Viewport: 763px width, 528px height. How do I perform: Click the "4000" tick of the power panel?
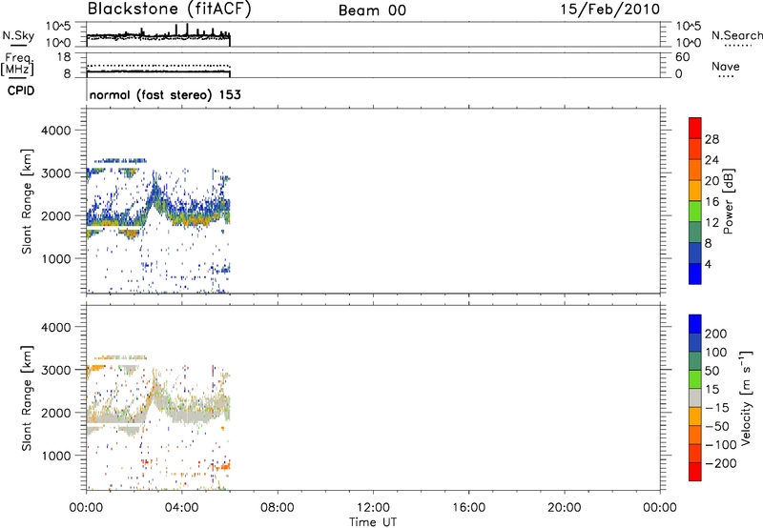tap(56, 131)
